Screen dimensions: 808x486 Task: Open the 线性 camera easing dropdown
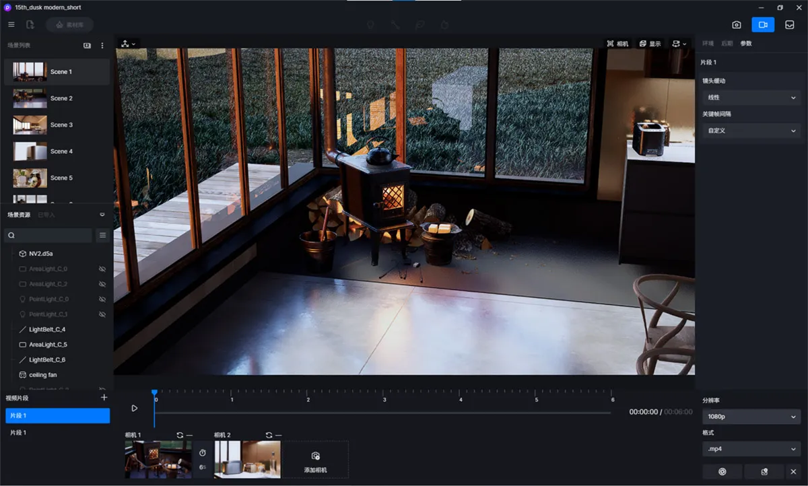coord(751,98)
